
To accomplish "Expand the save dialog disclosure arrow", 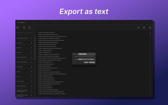I will coord(94,59).
